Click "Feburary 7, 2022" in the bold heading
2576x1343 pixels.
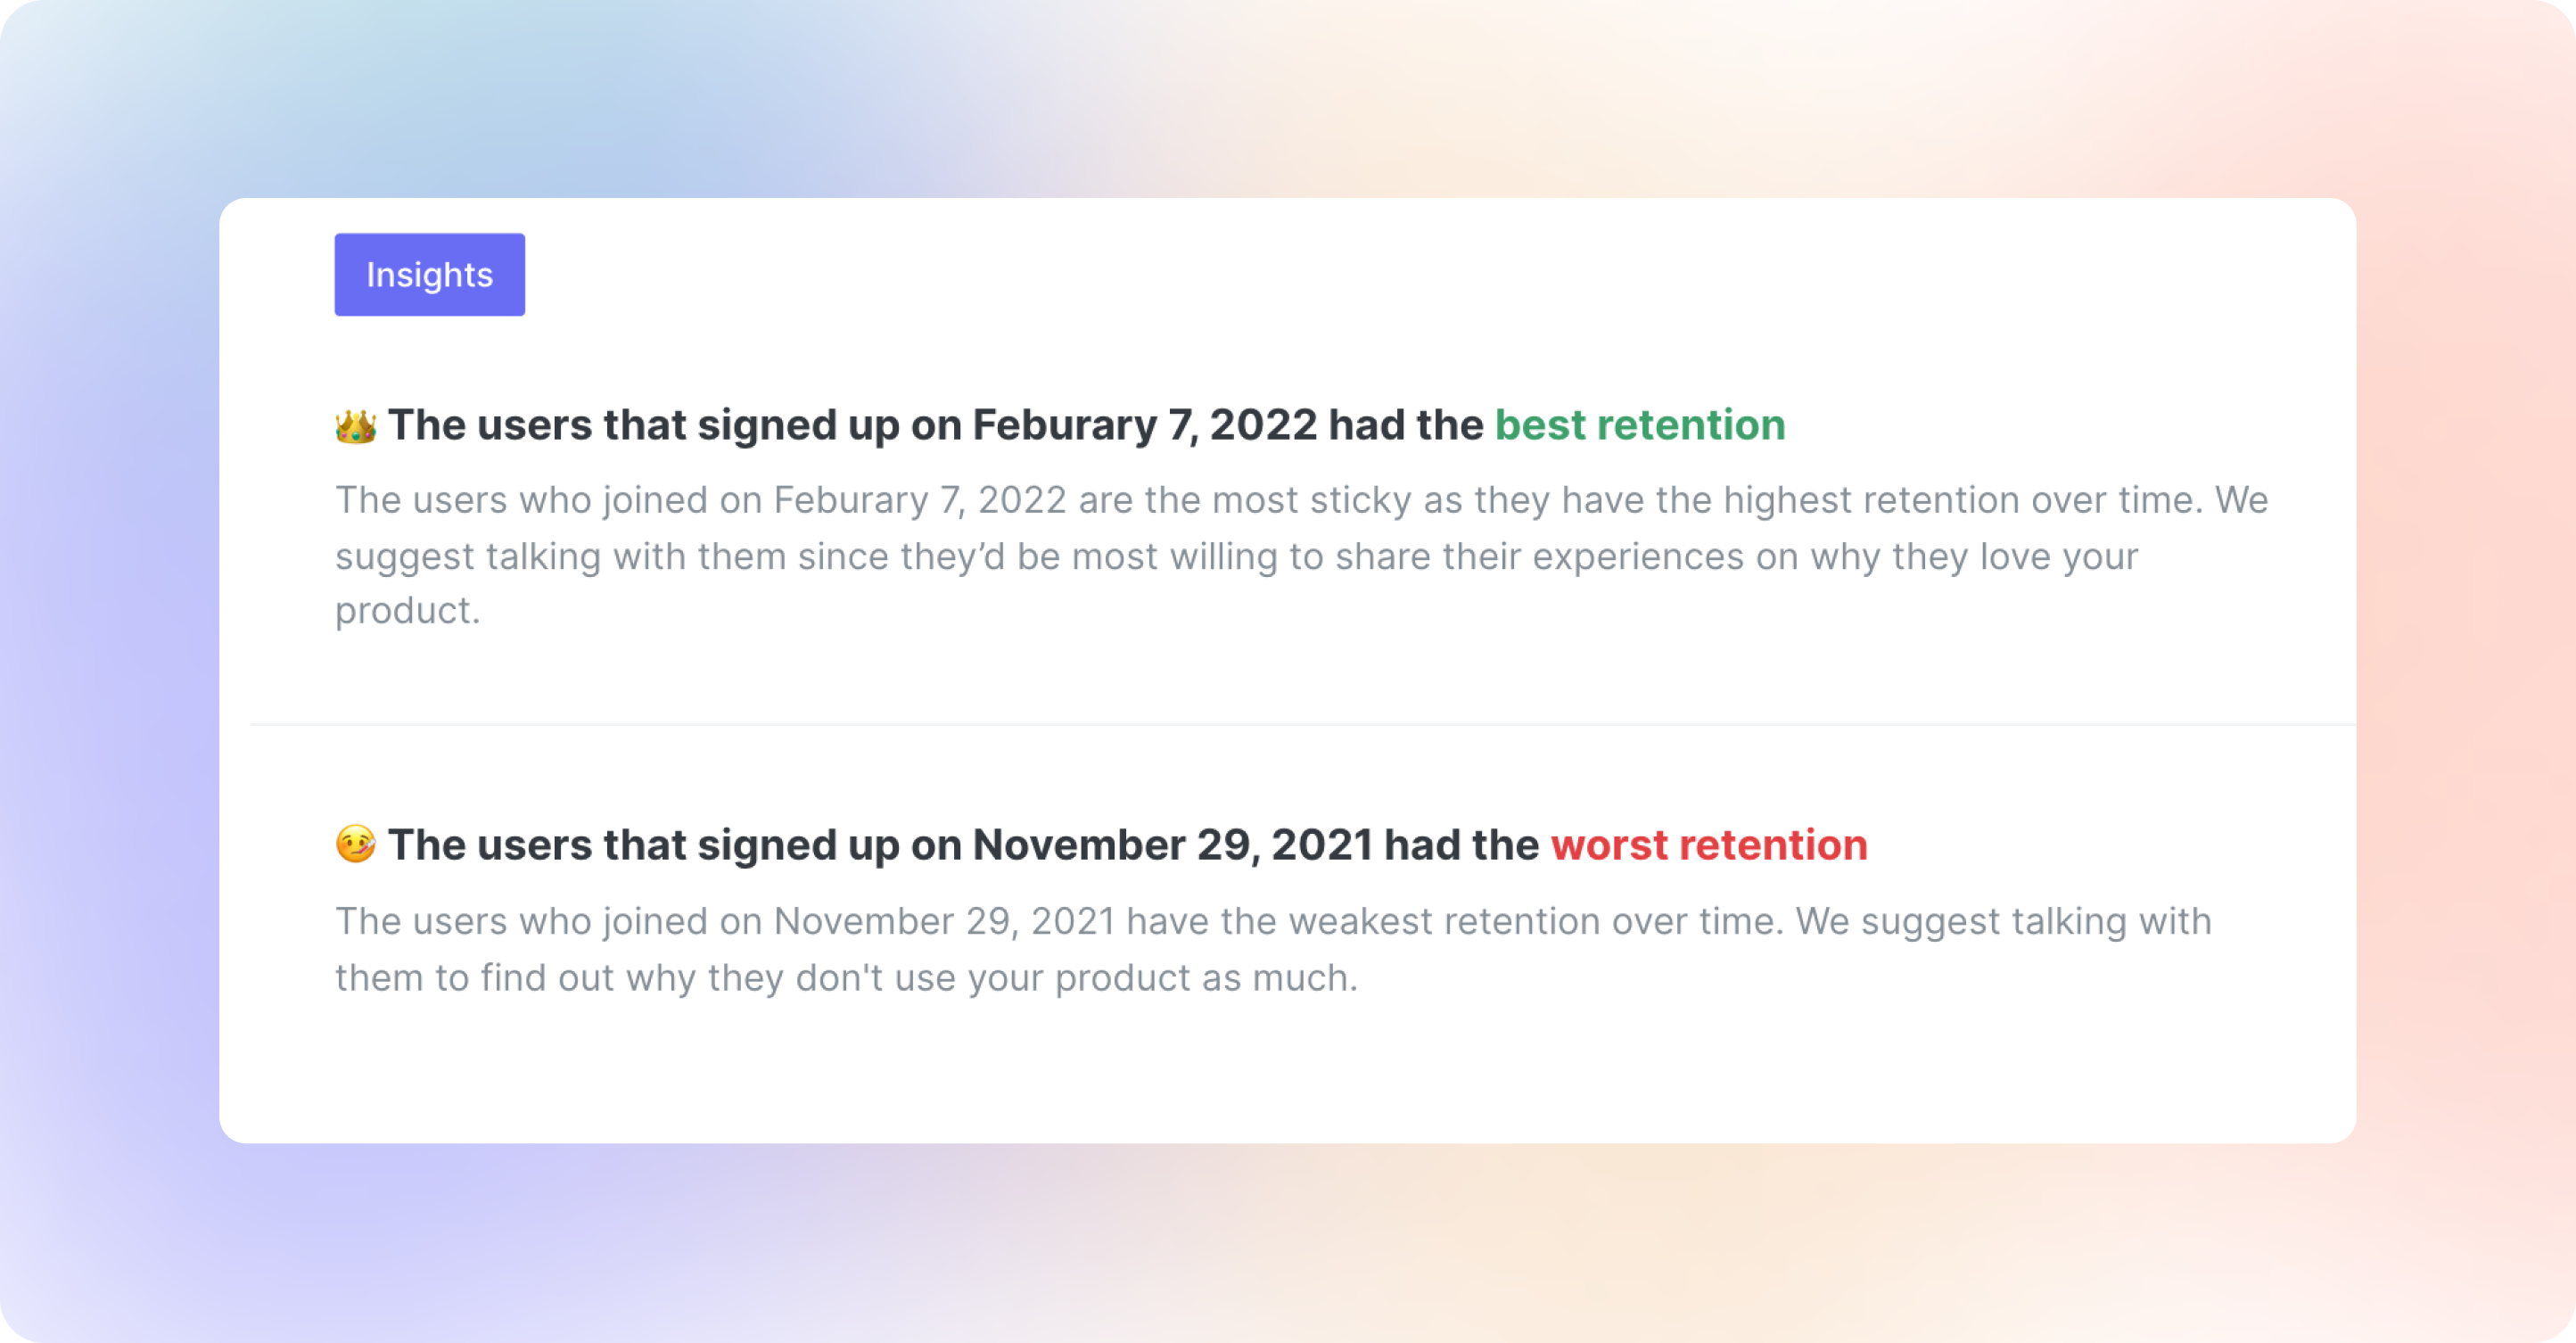point(1144,425)
